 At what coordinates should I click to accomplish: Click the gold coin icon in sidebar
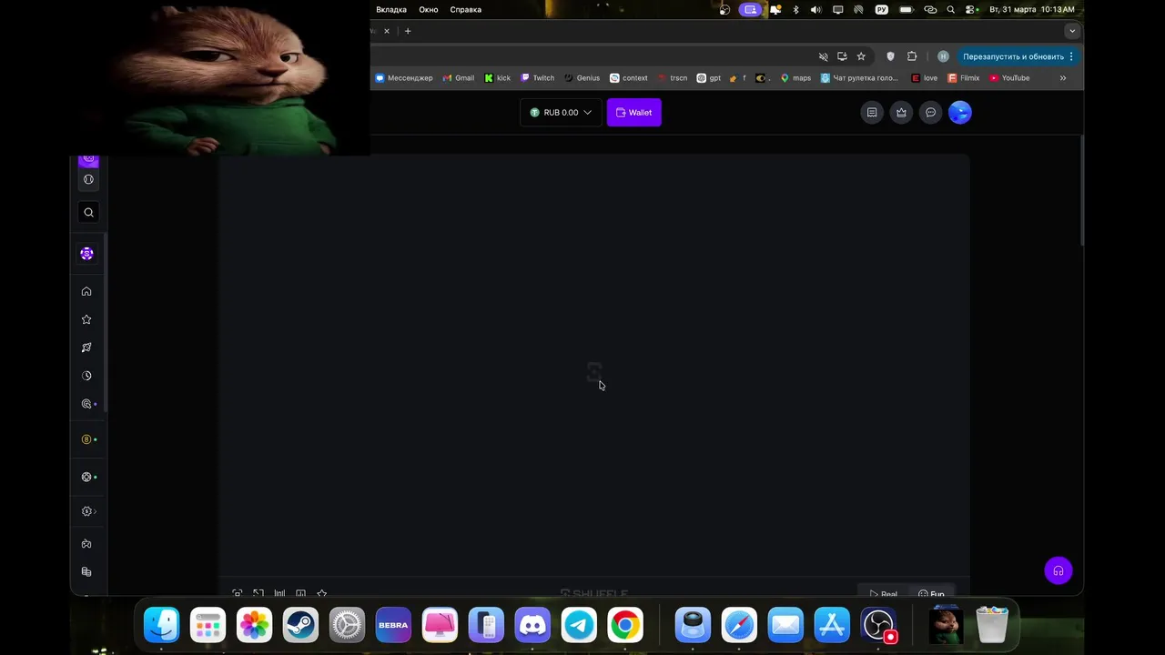[88, 439]
